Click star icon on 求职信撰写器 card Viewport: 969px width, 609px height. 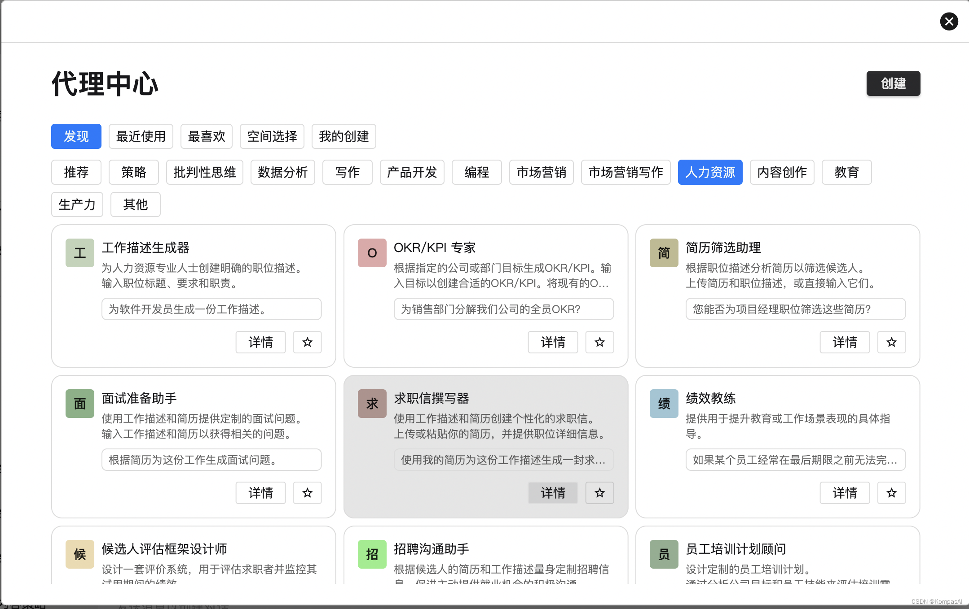click(599, 493)
